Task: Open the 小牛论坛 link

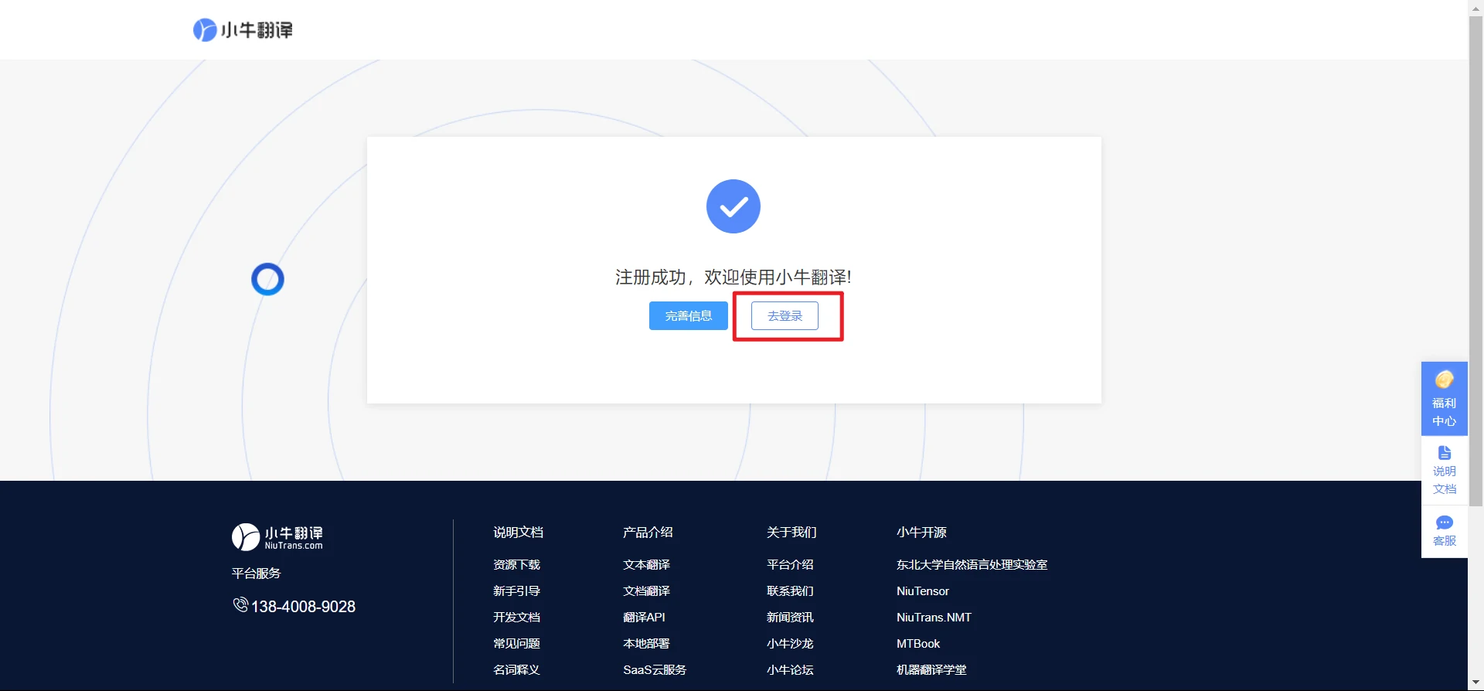Action: pyautogui.click(x=790, y=670)
